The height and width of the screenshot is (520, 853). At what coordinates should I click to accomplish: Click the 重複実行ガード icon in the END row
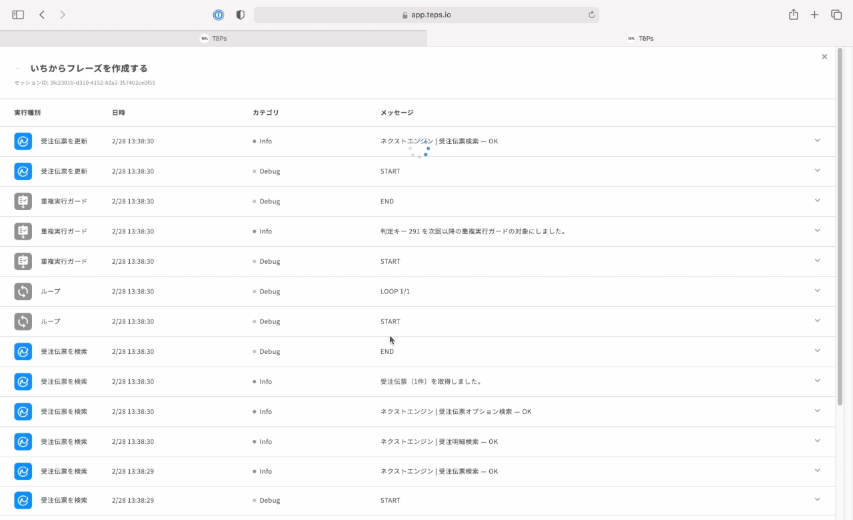[x=23, y=201]
